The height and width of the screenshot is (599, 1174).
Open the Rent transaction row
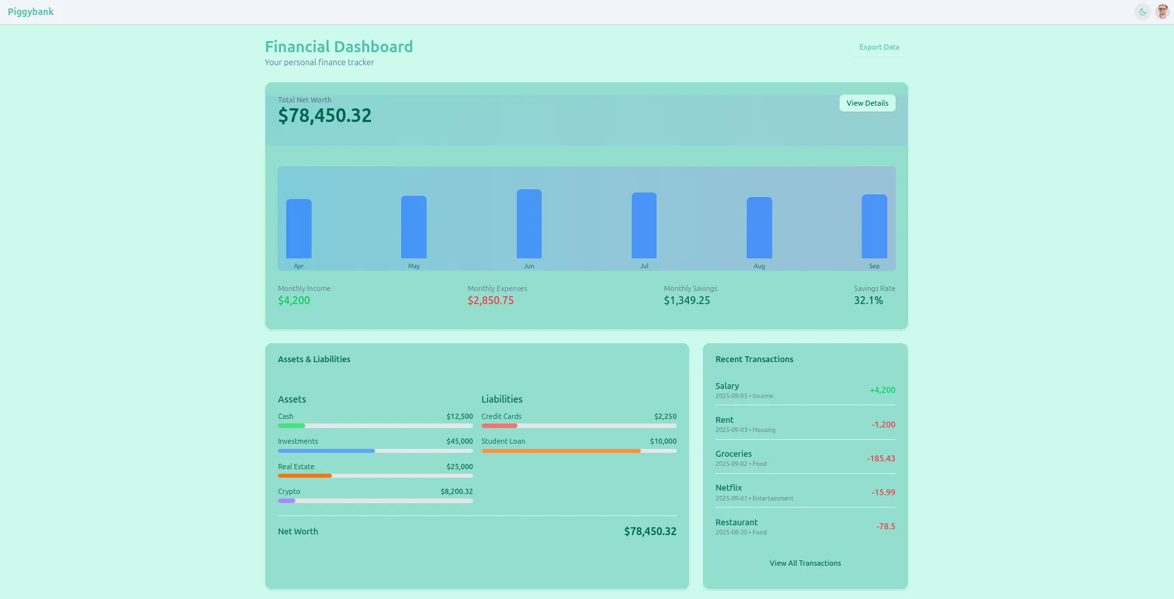point(805,424)
